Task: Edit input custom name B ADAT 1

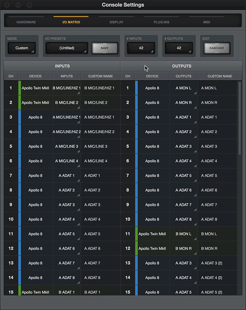Action: [x=100, y=291]
